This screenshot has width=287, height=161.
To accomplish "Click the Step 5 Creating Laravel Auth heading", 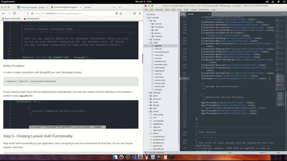I will tap(38, 136).
